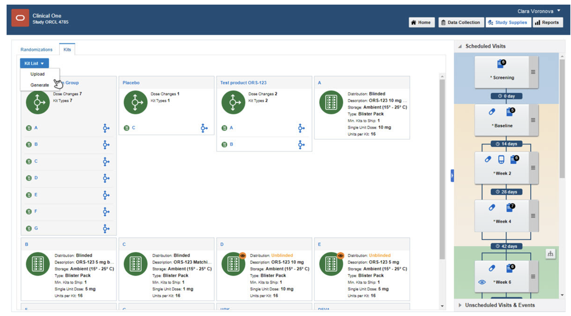Click kit B card blister pack icon
This screenshot has height=316, width=571.
pyautogui.click(x=38, y=264)
